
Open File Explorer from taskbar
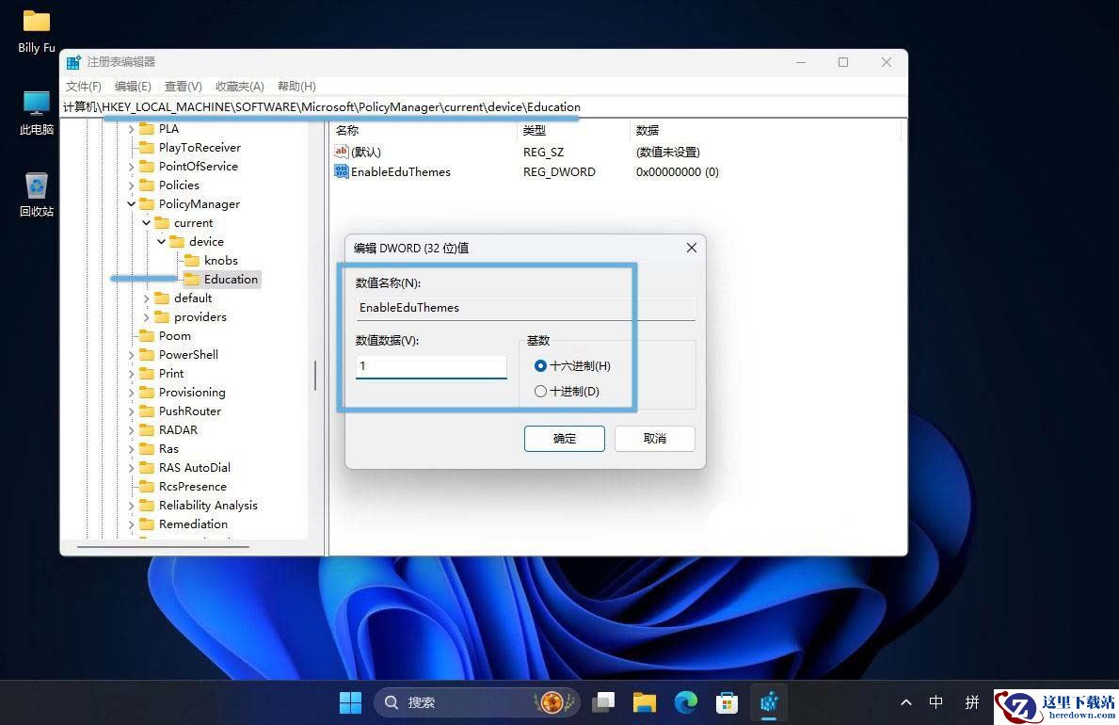click(645, 702)
